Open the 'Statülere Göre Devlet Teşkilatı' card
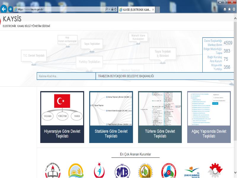 [x=111, y=117]
